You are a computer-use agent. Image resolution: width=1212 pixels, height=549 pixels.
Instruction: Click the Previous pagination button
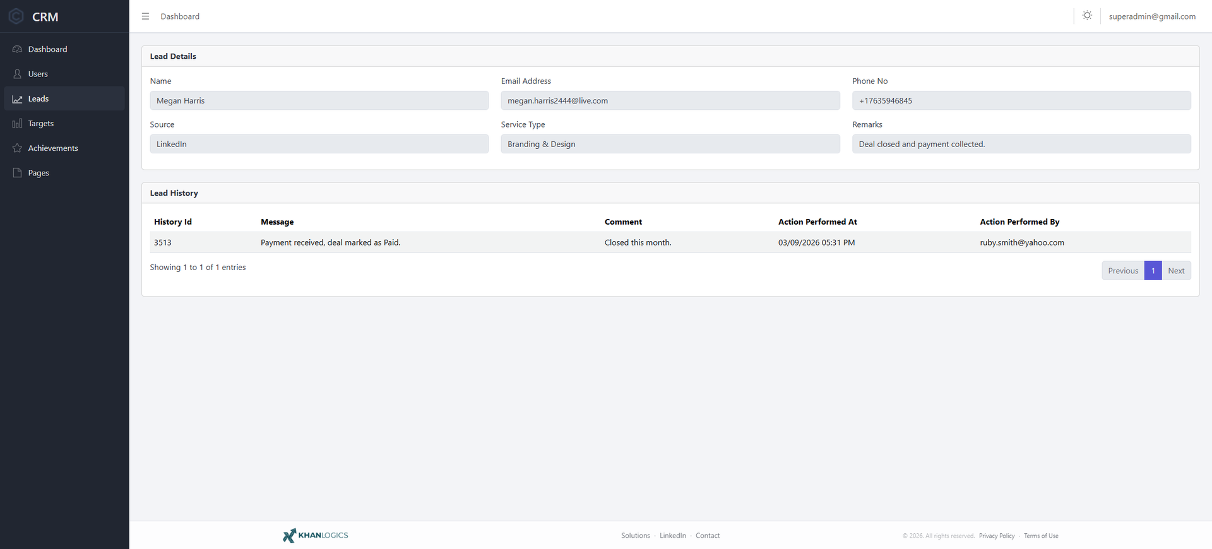1123,271
